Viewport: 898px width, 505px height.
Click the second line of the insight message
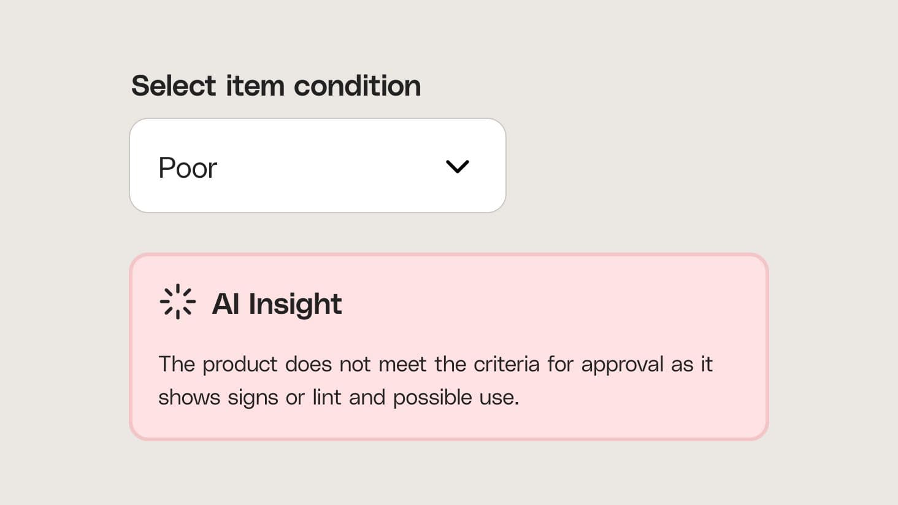coord(339,398)
